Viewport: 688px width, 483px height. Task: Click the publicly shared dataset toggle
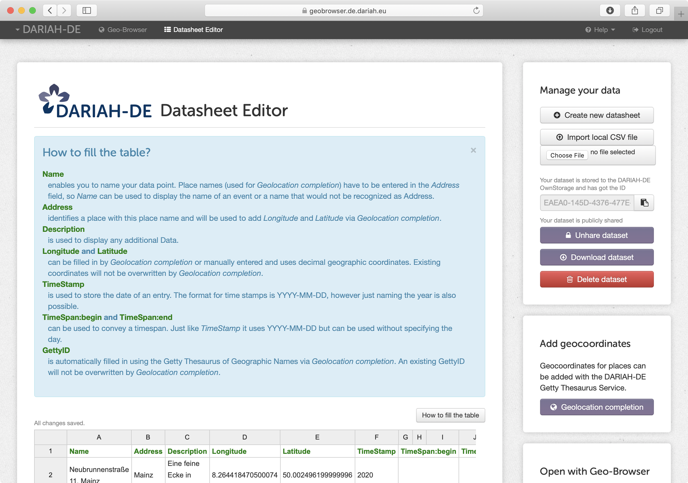597,235
